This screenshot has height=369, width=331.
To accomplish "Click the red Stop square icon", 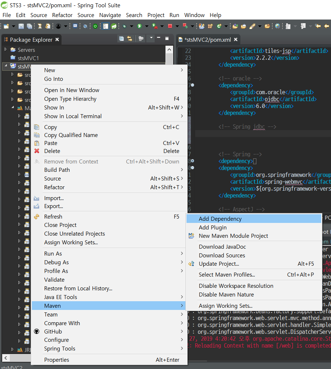I will coord(170,26).
